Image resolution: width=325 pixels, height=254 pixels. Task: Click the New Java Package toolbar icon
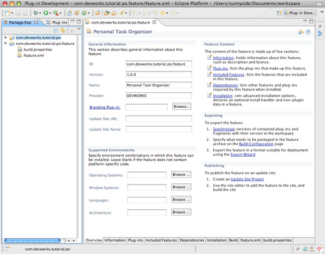(77, 13)
